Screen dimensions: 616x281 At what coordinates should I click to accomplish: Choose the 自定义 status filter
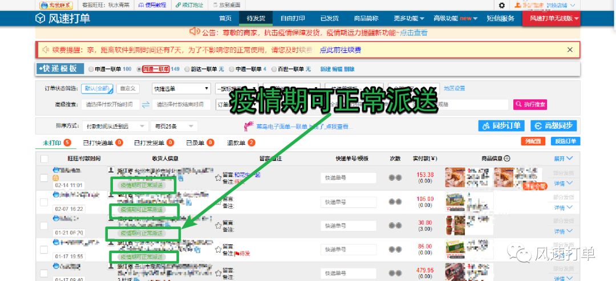tap(128, 89)
